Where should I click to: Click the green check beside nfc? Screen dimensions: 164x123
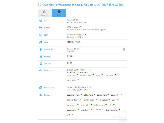(114, 104)
